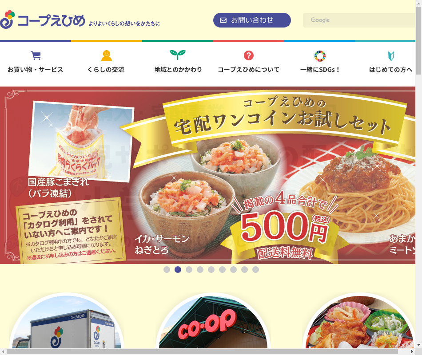Click the green sprout icon
The width and height of the screenshot is (422, 355).
pos(178,55)
